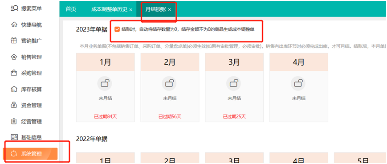Select the 2023 1月 month card header
The image size is (387, 164).
(x=106, y=62)
